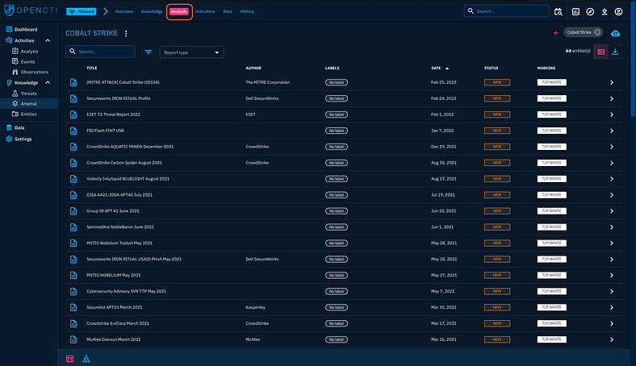
Task: Click the cloud upload icon
Action: (615, 33)
